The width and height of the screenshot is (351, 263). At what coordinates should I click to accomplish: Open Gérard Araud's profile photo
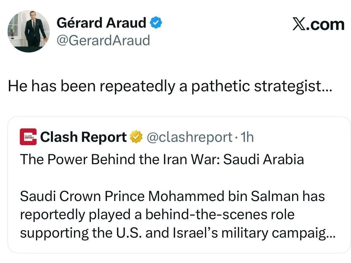[28, 31]
